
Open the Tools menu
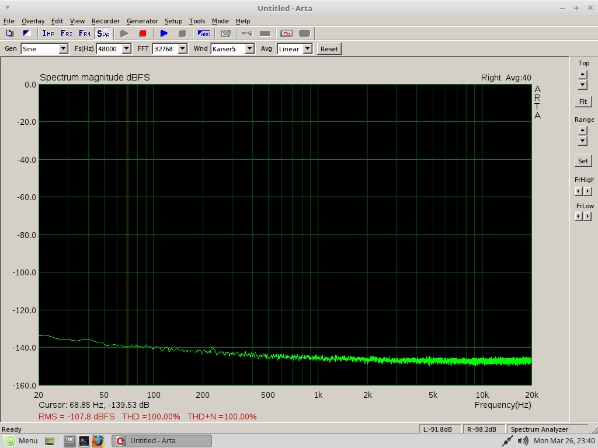pos(197,21)
